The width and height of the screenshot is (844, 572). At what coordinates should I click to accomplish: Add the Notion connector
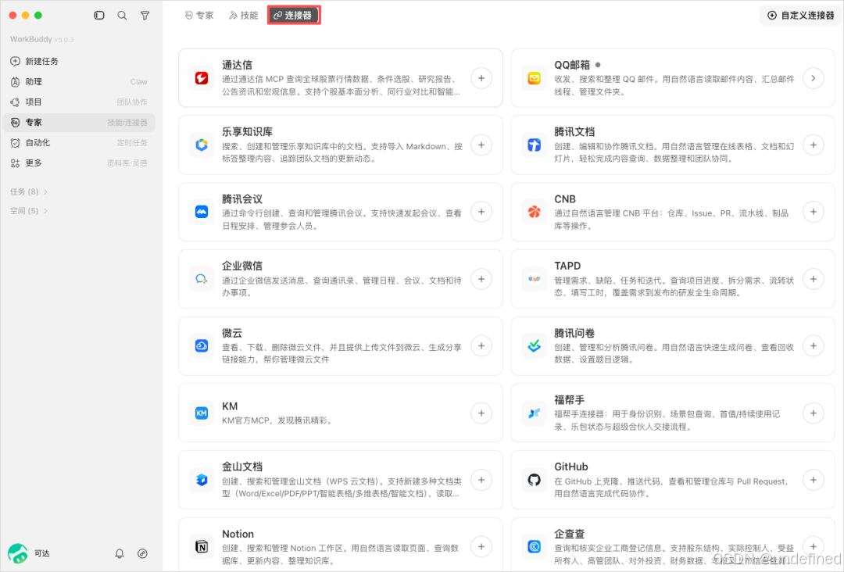click(x=481, y=547)
